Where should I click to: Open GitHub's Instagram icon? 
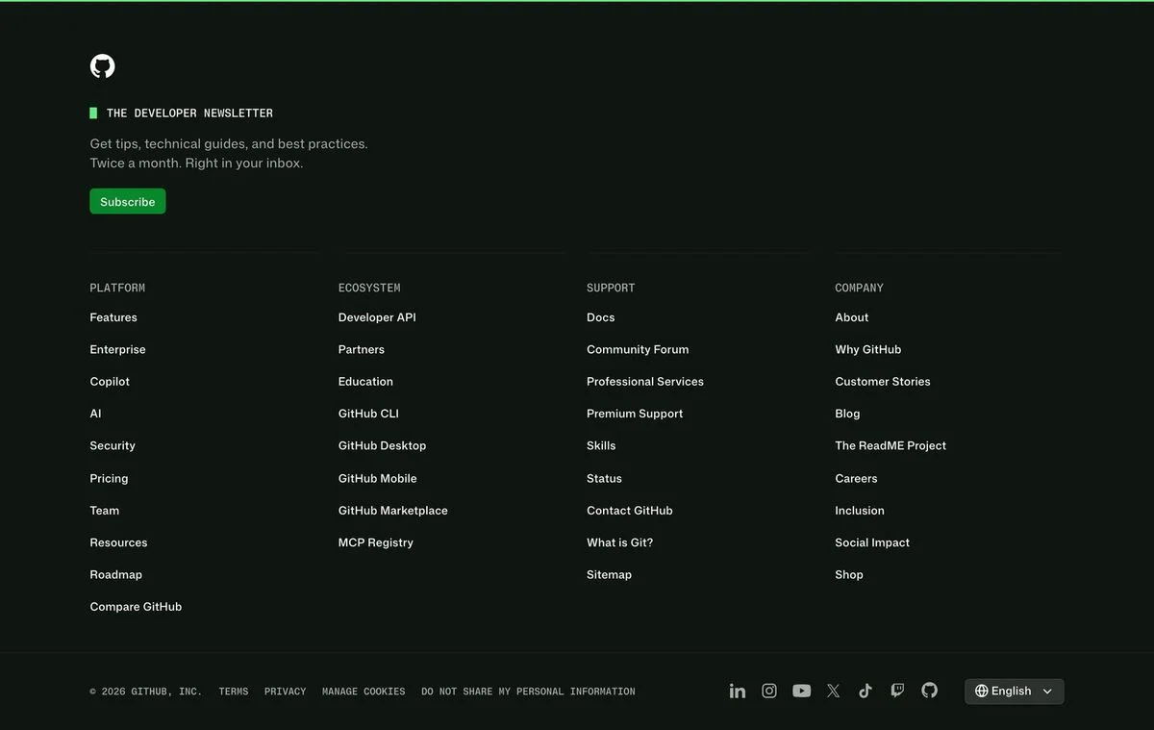pos(769,691)
